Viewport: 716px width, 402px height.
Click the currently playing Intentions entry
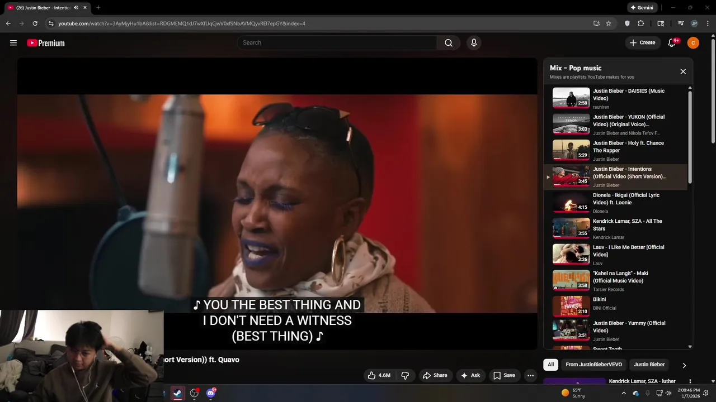615,177
